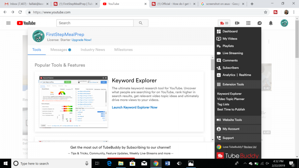Click the Keyword Explorer preview thumbnail
This screenshot has width=299, height=168.
[74, 101]
